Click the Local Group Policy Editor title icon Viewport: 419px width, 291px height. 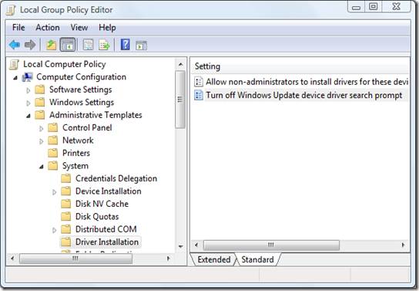pyautogui.click(x=11, y=10)
